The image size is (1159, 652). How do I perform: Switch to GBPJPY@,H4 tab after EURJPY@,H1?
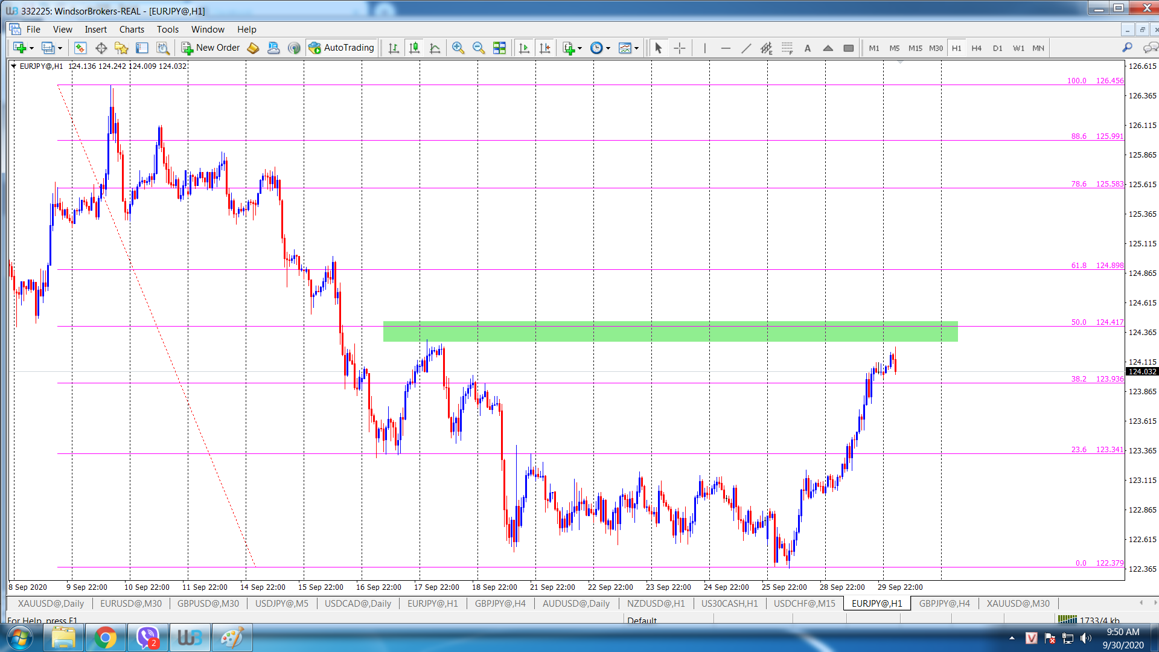point(944,603)
